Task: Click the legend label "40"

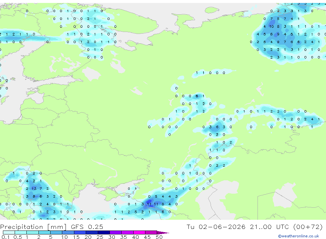Action: click(135, 237)
